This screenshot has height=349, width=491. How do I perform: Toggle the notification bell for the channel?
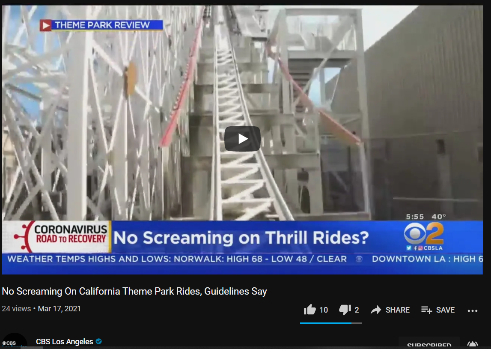[473, 345]
